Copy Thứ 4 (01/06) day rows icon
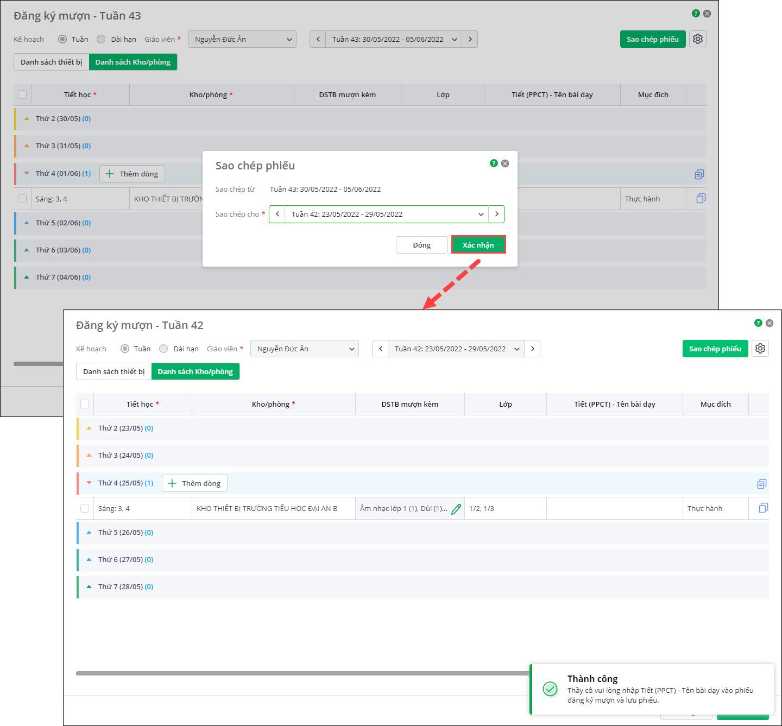Viewport: 782px width, 726px height. 699,174
